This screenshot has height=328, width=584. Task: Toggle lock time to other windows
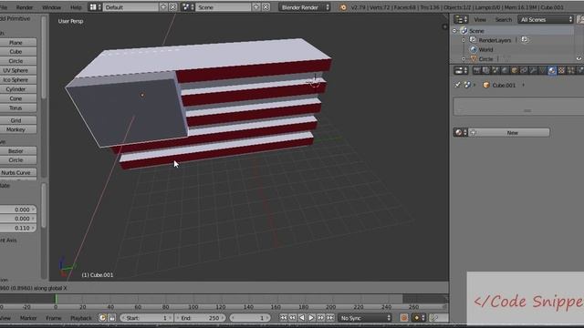coord(111,318)
